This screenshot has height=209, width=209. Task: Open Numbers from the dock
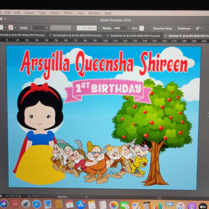pos(158,205)
